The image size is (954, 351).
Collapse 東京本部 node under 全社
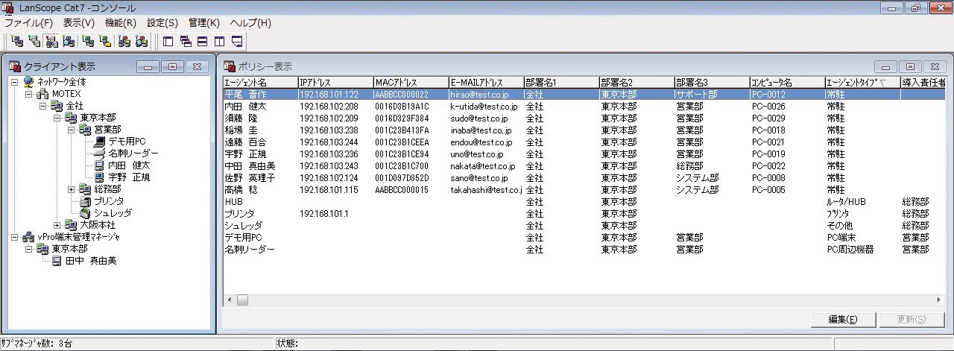[57, 118]
